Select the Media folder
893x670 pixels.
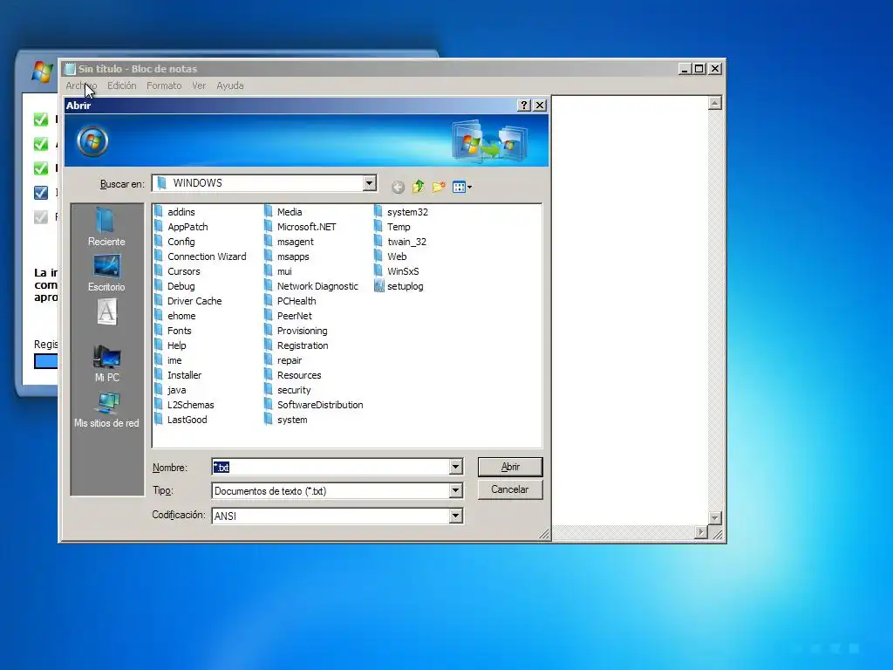(283, 212)
